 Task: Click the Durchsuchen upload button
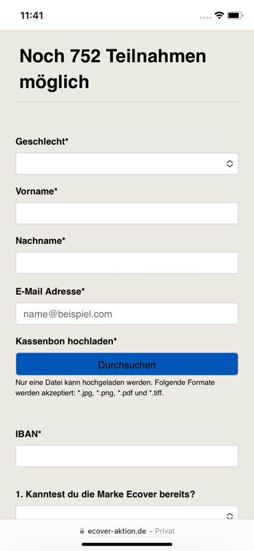point(127,364)
